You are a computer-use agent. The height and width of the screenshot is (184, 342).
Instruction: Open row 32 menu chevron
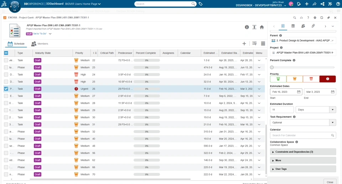(259, 132)
